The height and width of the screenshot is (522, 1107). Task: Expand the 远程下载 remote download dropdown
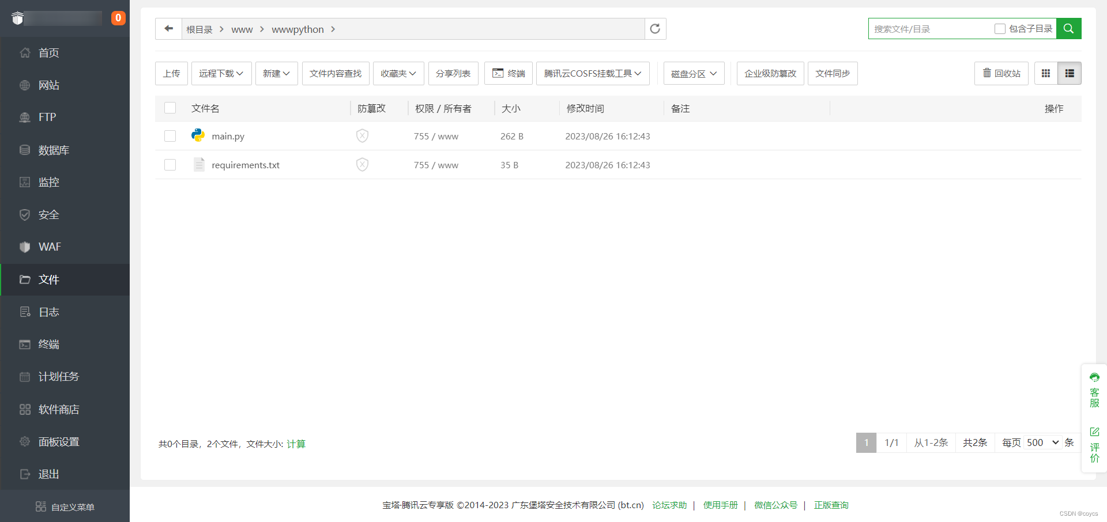pos(221,73)
